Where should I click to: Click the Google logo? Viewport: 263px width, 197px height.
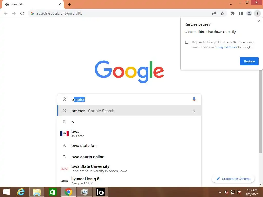pos(129,72)
